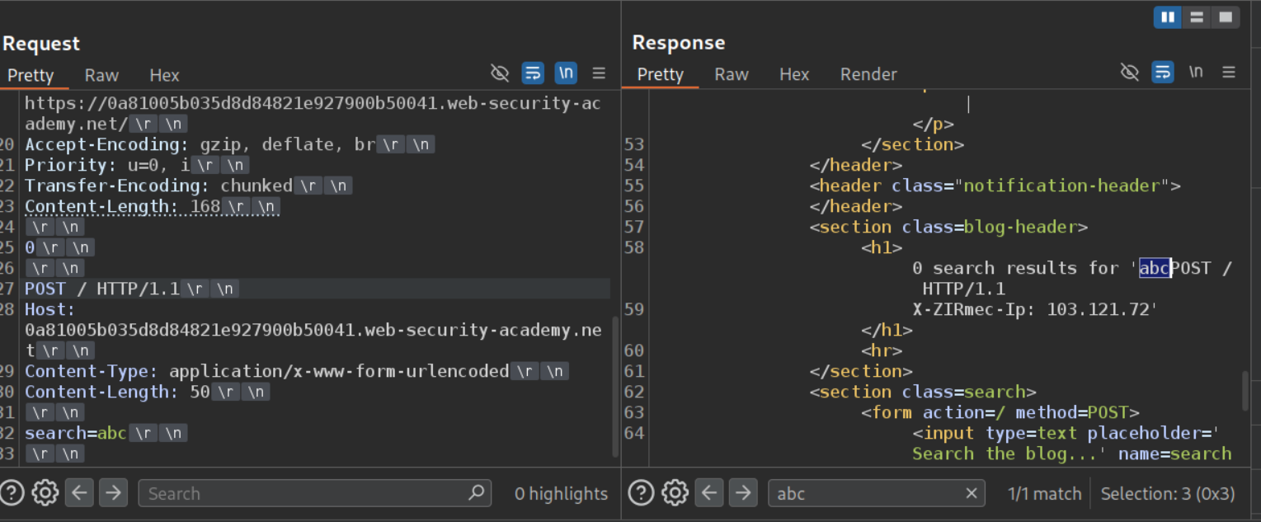
Task: Toggle word wrap icon in Request panel
Action: click(x=533, y=73)
